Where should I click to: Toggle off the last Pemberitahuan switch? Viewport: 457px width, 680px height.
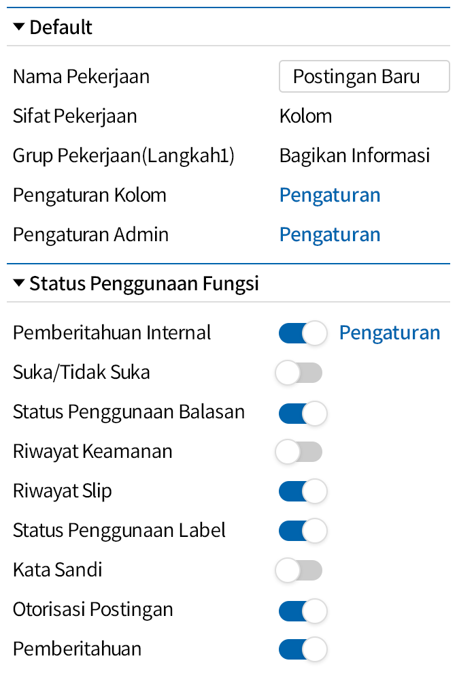coord(303,649)
